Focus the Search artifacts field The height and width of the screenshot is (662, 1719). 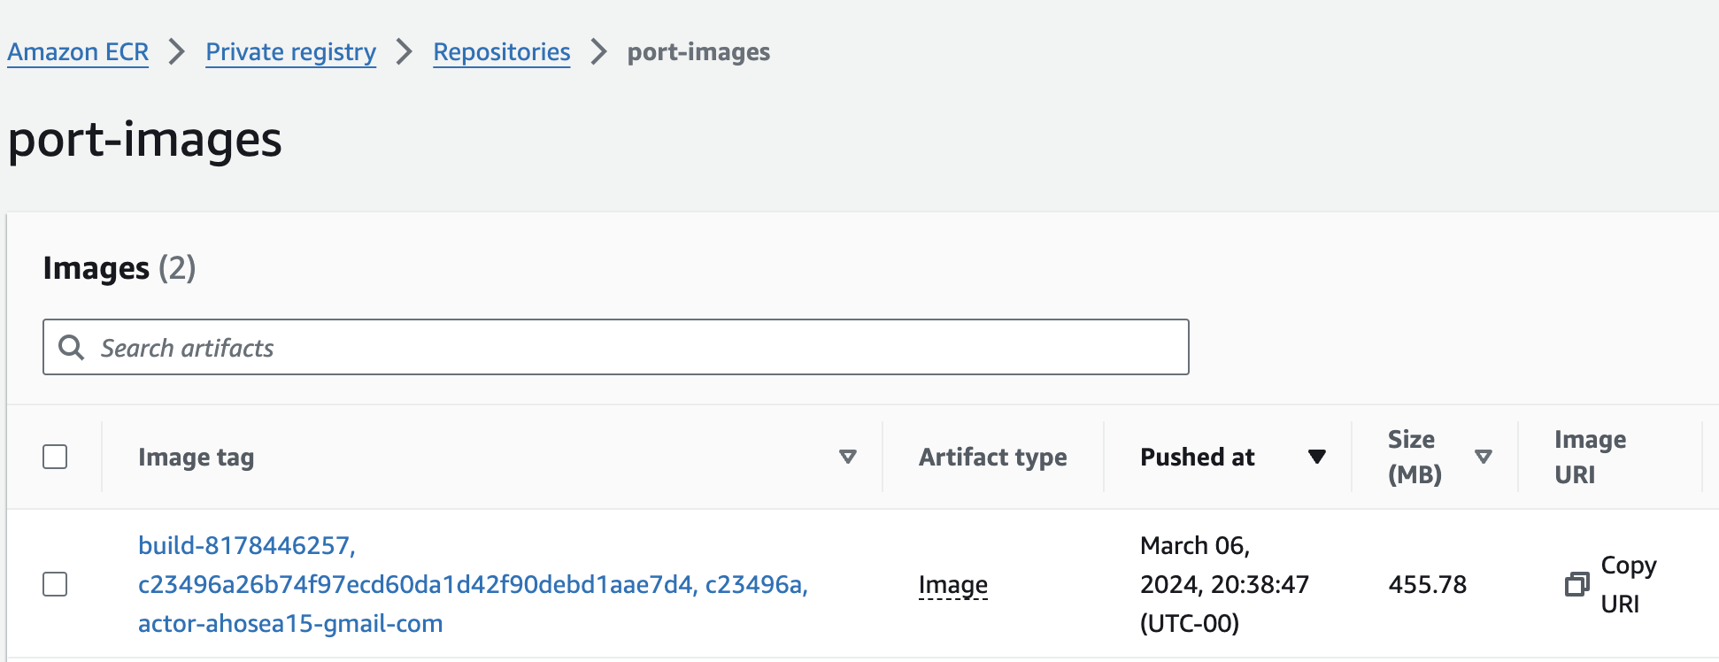point(637,348)
